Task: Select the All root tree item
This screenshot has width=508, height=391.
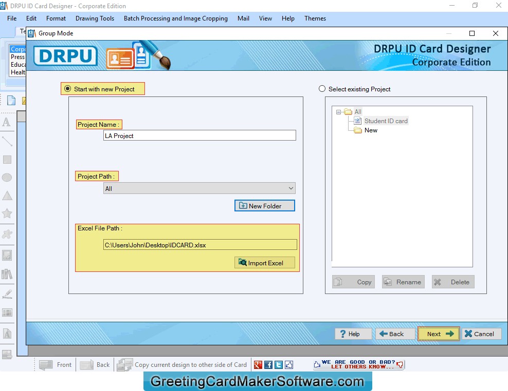Action: point(358,112)
